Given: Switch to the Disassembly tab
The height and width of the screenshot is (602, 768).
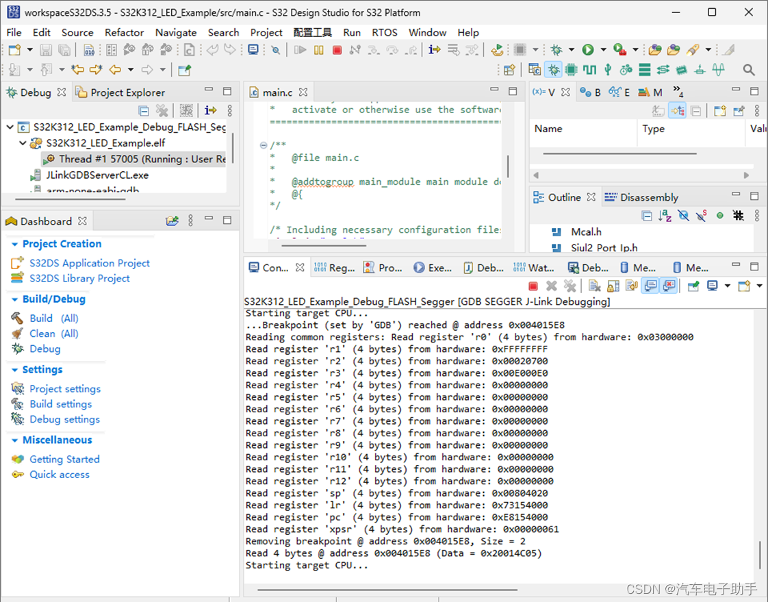Looking at the screenshot, I should (641, 197).
